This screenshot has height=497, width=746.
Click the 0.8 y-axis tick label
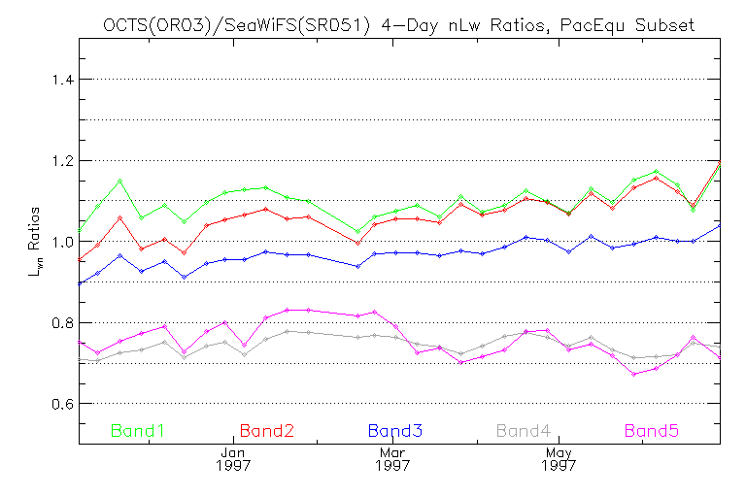pos(63,323)
